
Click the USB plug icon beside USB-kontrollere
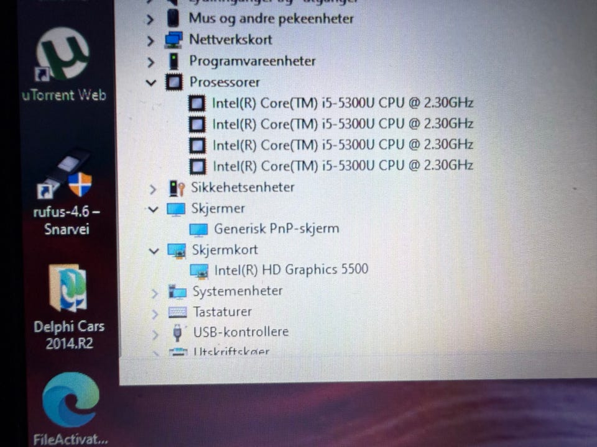pyautogui.click(x=177, y=333)
